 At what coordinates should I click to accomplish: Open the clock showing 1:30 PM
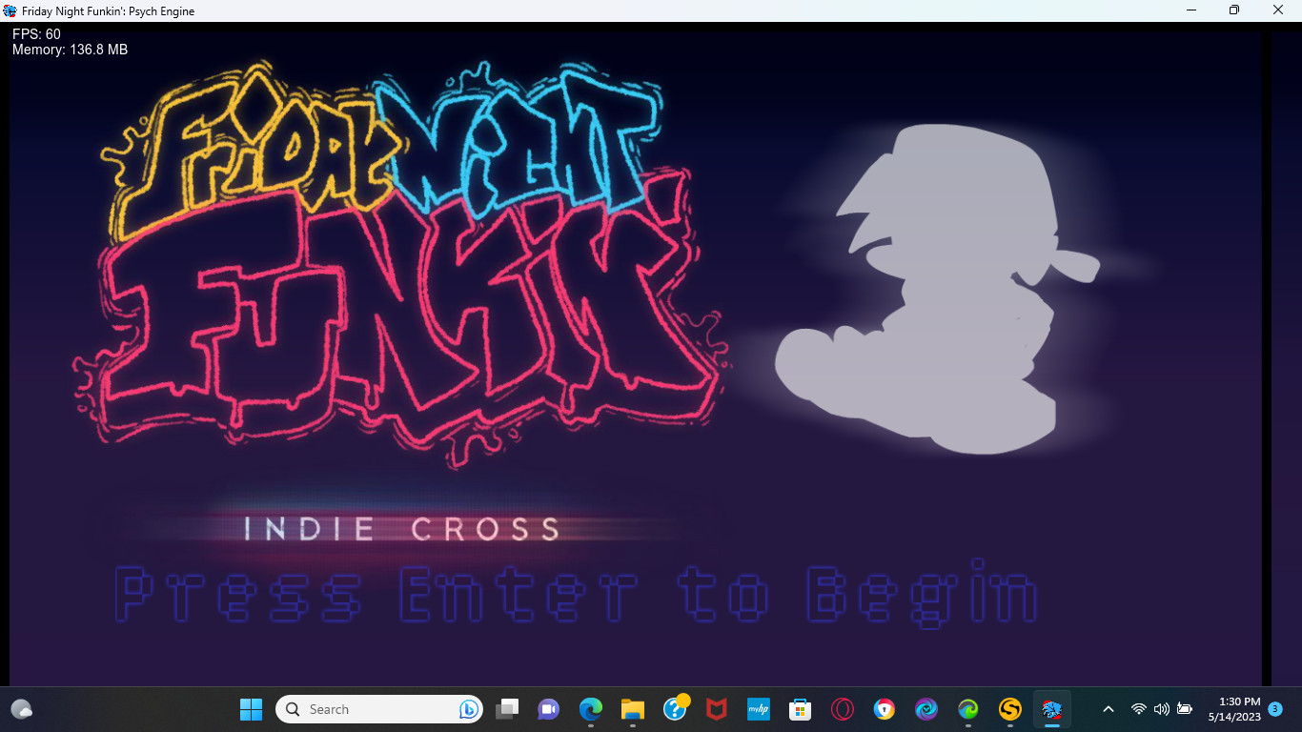click(x=1234, y=709)
